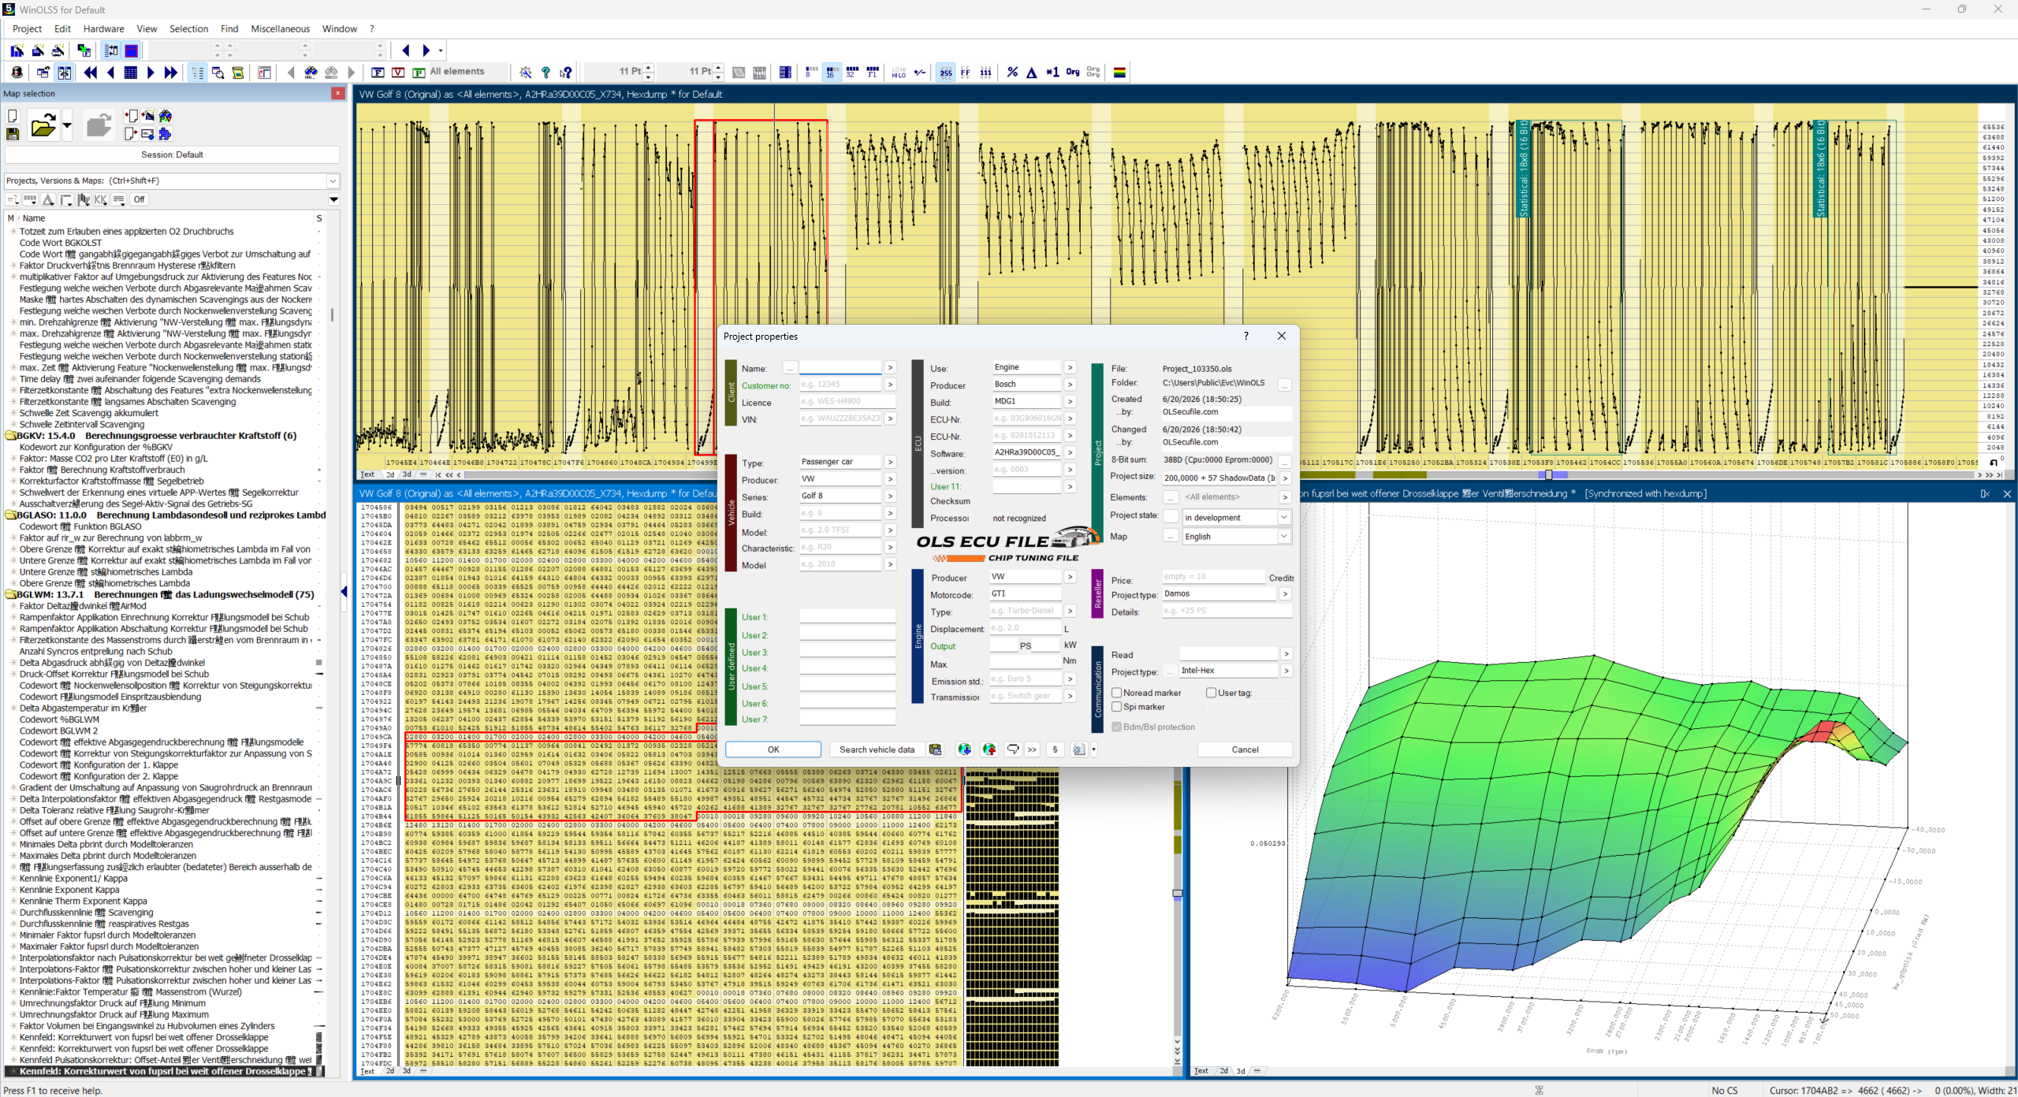Open the dropdown arrow beside open folder
2018x1097 pixels.
[x=67, y=125]
